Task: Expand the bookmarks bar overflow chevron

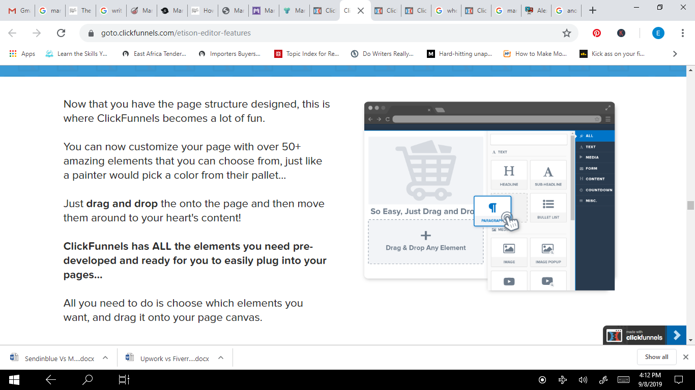Action: [675, 54]
